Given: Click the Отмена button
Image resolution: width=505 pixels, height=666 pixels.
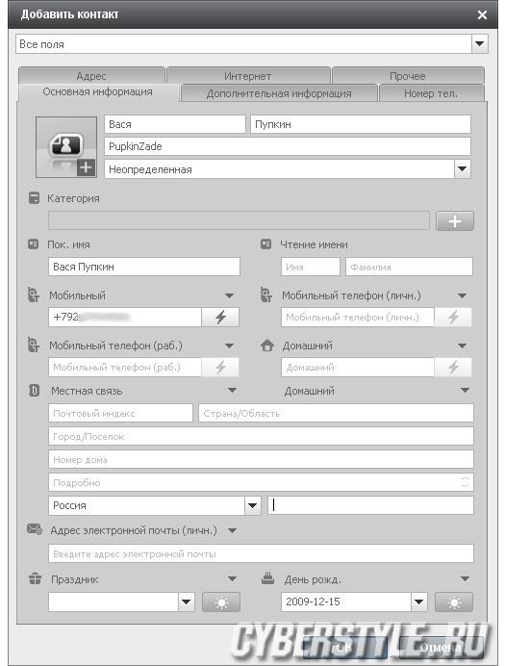Looking at the screenshot, I should point(441,648).
